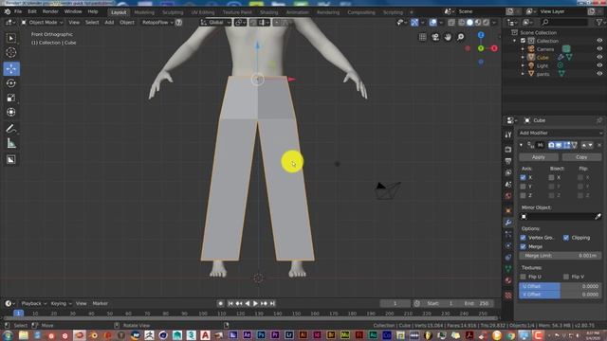The height and width of the screenshot is (341, 607).
Task: Pick the Annotate pencil tool
Action: 10,129
